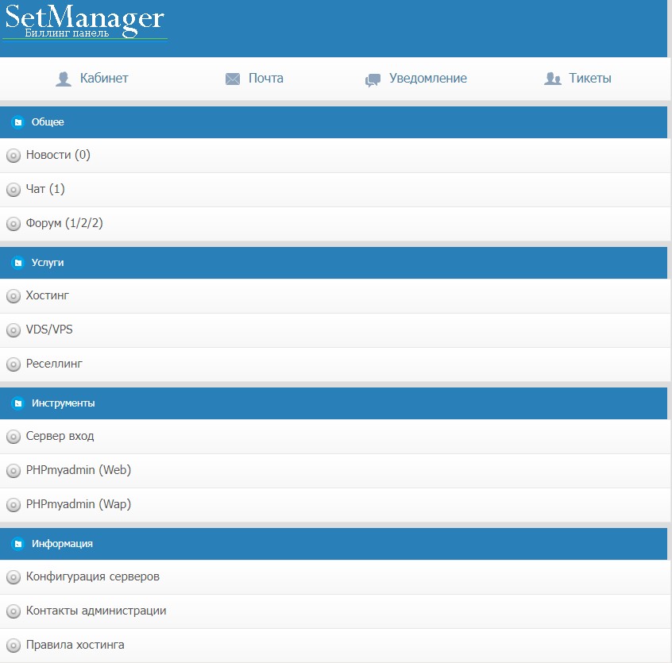672x663 pixels.
Task: View Конфигурация серверов information
Action: coord(92,576)
